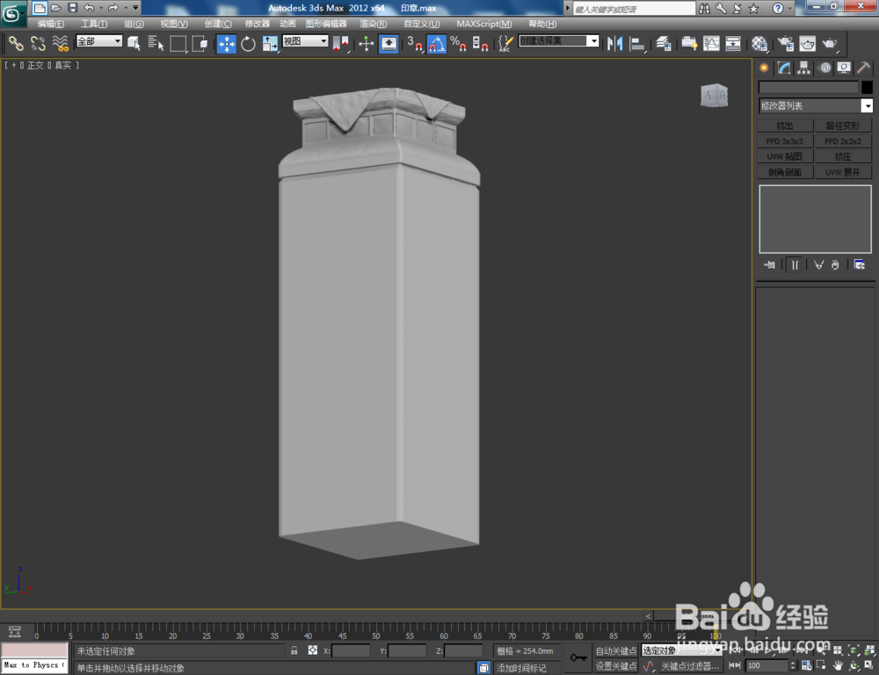Click the object color swatch

868,87
